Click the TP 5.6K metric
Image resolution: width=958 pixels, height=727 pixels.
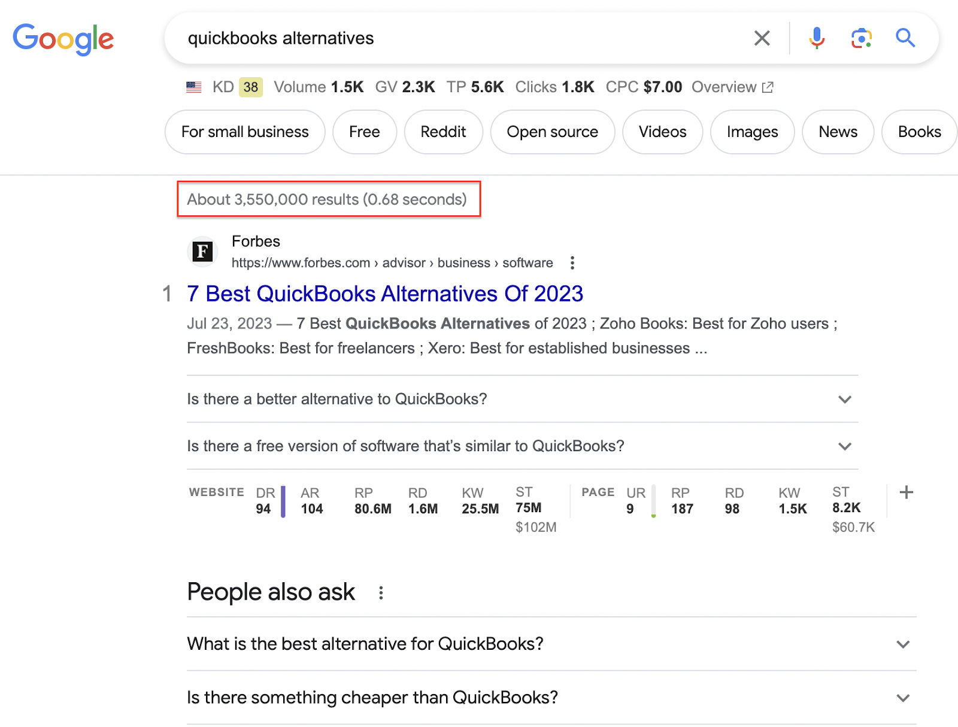475,87
